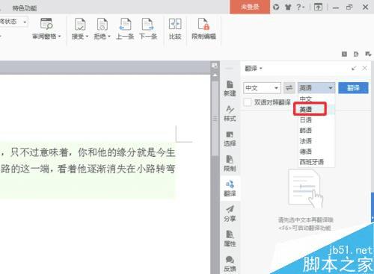Open 翻译 translate in the side pane
The width and height of the screenshot is (374, 274).
pyautogui.click(x=230, y=189)
